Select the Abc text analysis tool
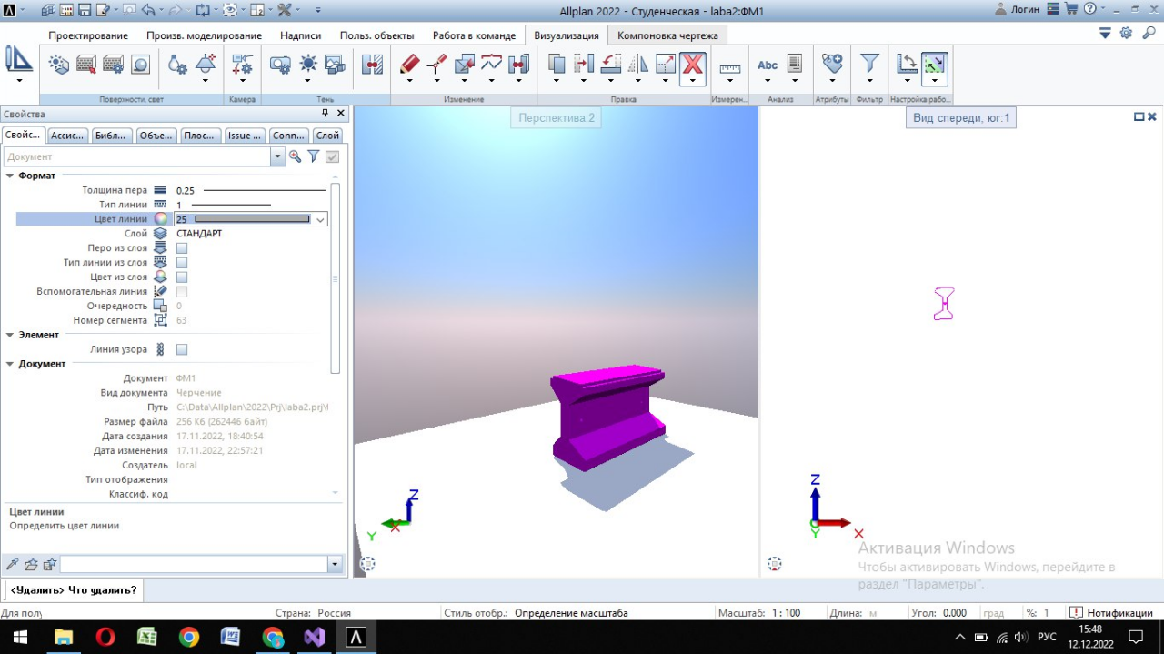This screenshot has width=1164, height=654. (x=768, y=65)
